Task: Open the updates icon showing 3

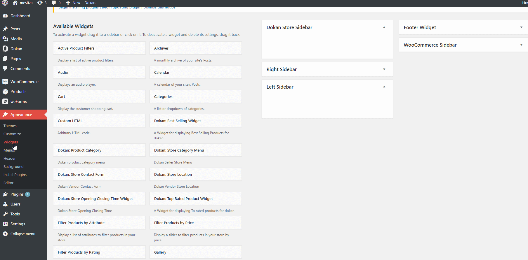Action: (40, 3)
